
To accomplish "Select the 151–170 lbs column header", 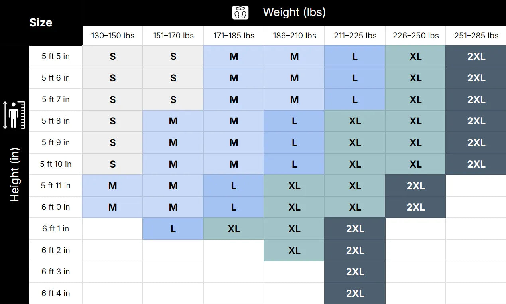I will click(173, 36).
